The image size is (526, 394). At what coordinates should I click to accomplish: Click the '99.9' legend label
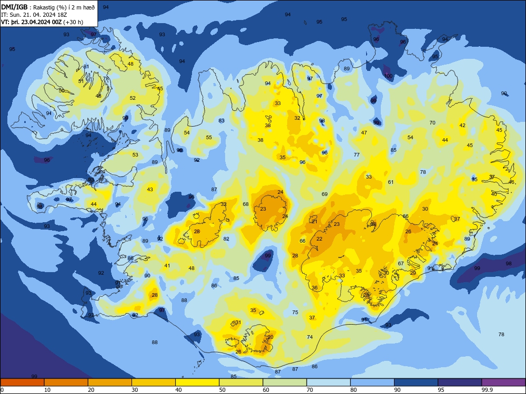point(487,390)
